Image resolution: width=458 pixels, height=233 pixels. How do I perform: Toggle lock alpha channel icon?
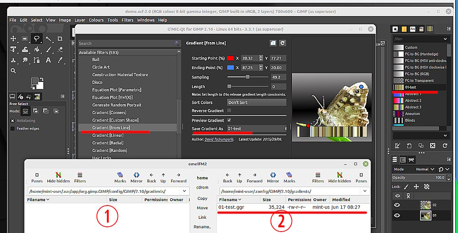[x=426, y=187]
